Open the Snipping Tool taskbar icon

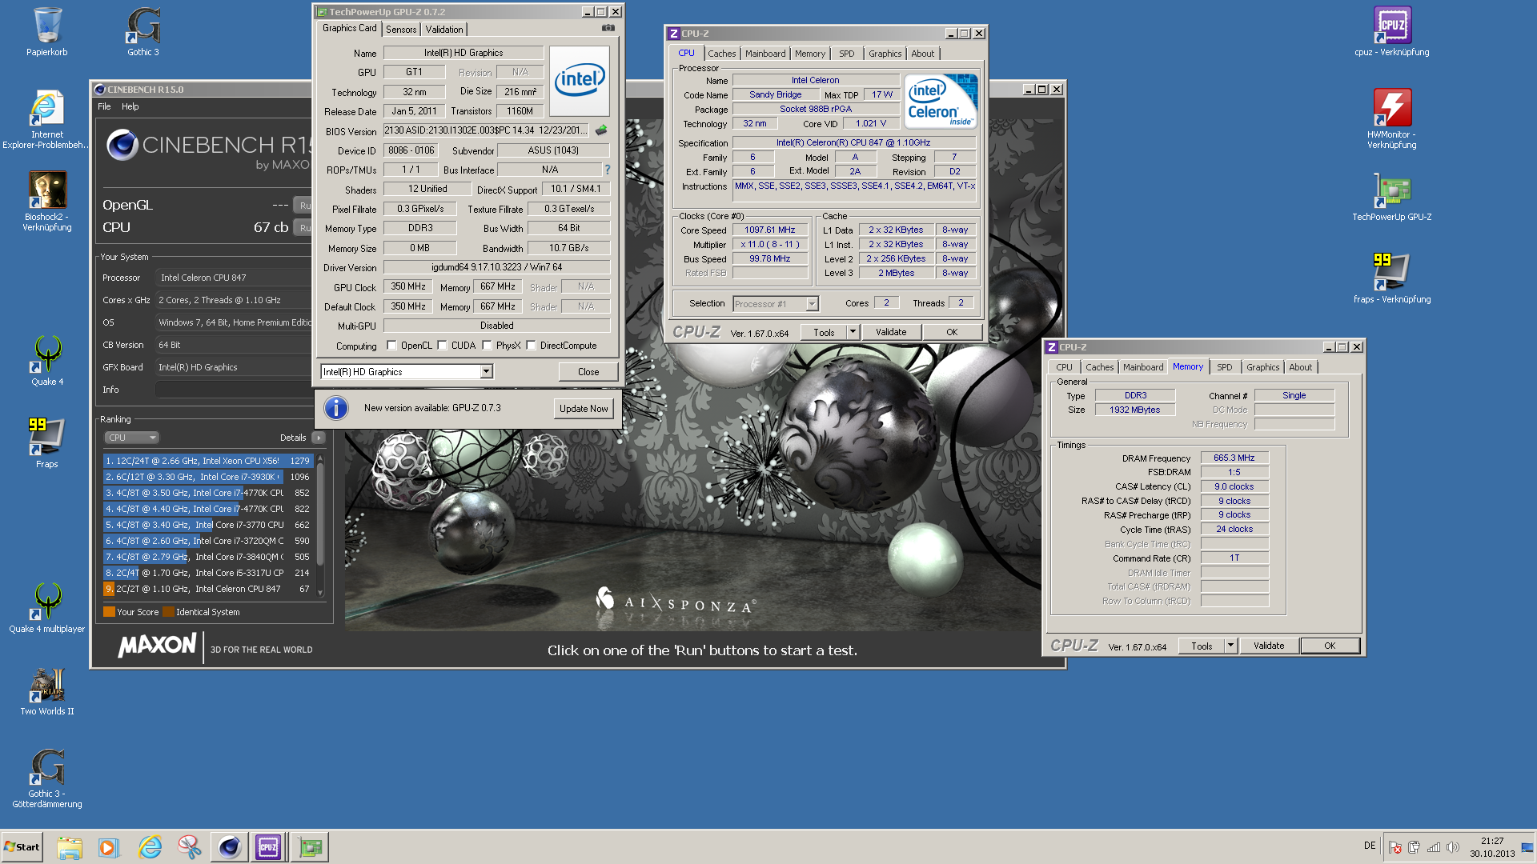pyautogui.click(x=190, y=847)
